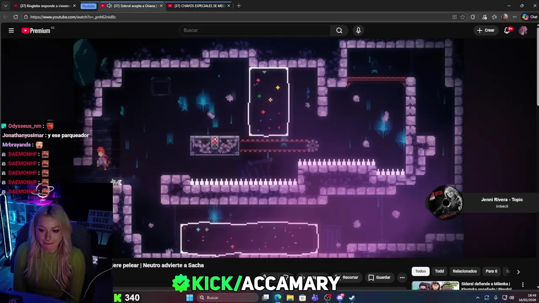The height and width of the screenshot is (303, 539).
Task: Expand the tab search dropdown arrow
Action: coord(5,6)
